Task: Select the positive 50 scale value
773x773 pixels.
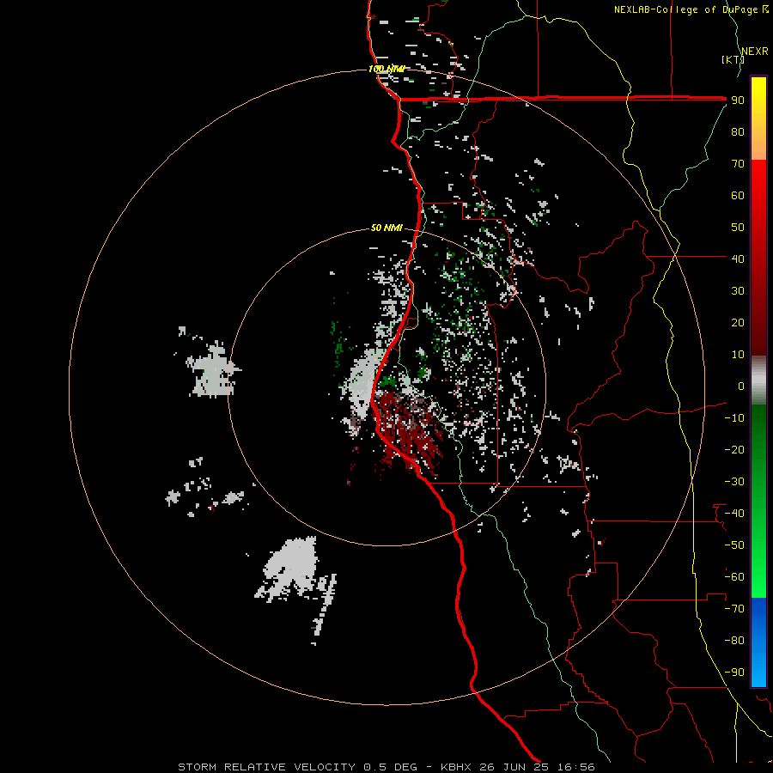Action: tap(738, 228)
